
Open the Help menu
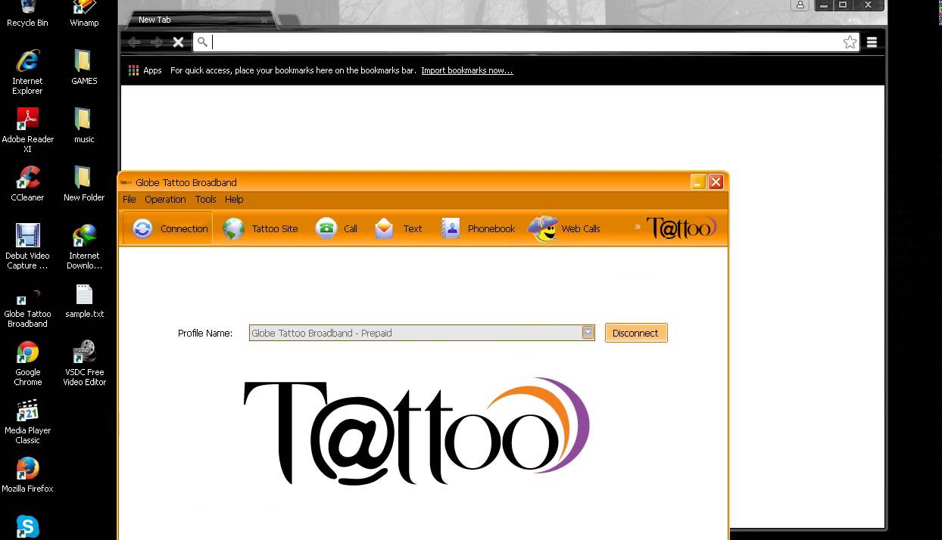point(234,200)
